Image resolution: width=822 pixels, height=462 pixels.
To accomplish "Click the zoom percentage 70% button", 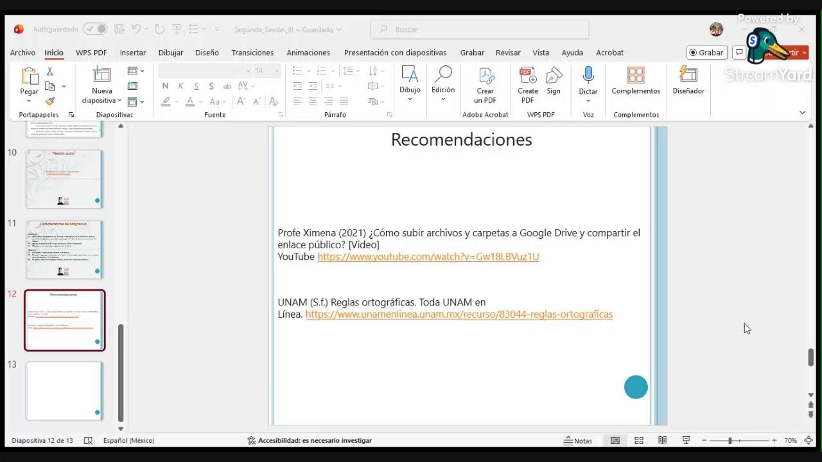I will pos(791,441).
